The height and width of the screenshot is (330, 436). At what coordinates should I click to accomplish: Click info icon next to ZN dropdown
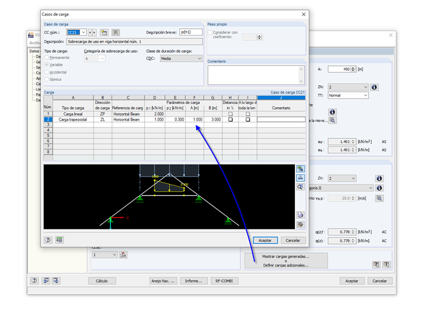tap(374, 87)
